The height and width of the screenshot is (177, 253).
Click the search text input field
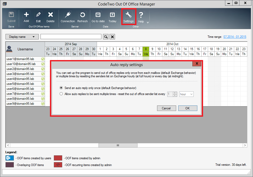coord(71,37)
